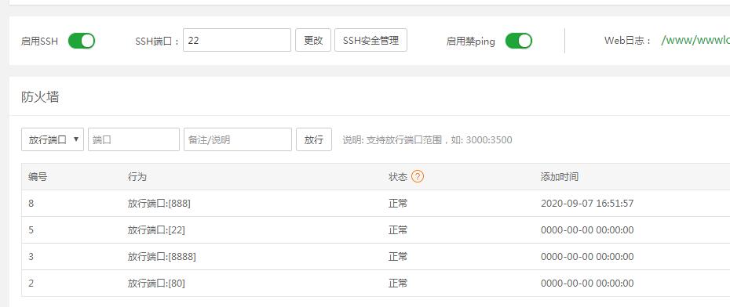The image size is (730, 307).
Task: Click the 2020-09-07 16:51:57 timestamp
Action: pyautogui.click(x=587, y=204)
